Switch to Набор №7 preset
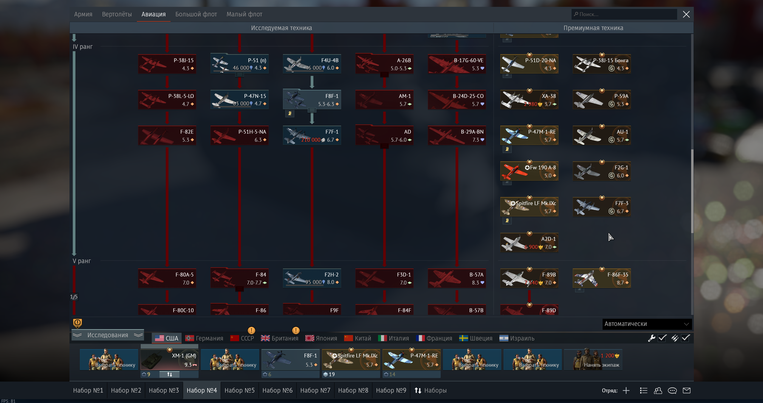Image resolution: width=763 pixels, height=403 pixels. [x=315, y=390]
